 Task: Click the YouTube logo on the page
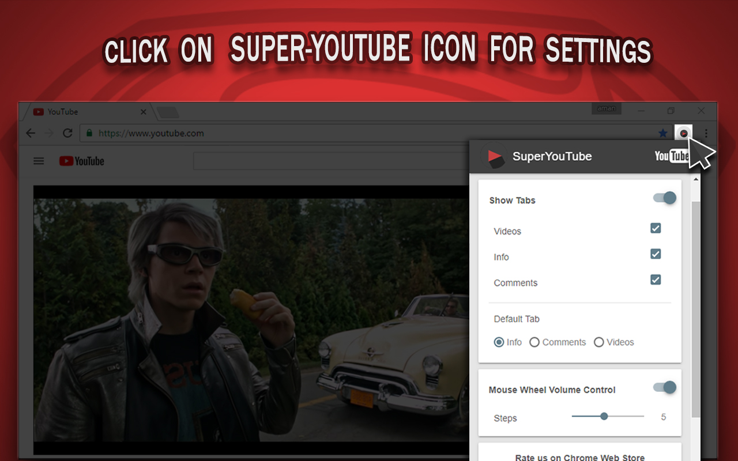82,161
